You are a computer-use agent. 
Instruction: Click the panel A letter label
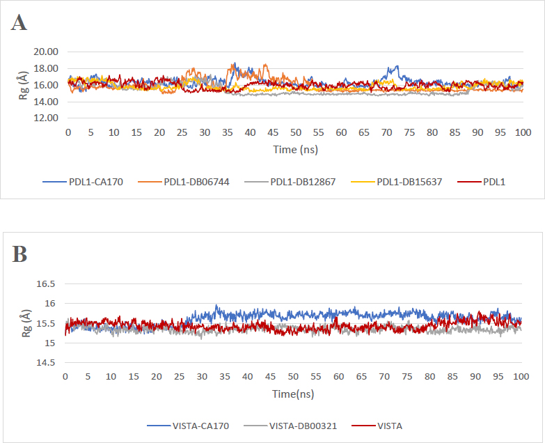tap(19, 22)
